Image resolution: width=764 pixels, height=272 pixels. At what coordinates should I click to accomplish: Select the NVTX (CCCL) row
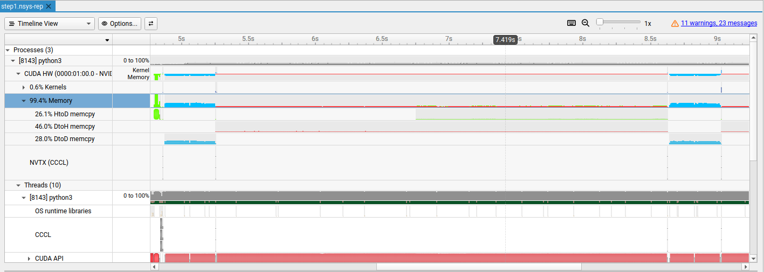coord(49,162)
